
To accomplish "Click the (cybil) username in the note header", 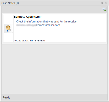I will [37, 17].
